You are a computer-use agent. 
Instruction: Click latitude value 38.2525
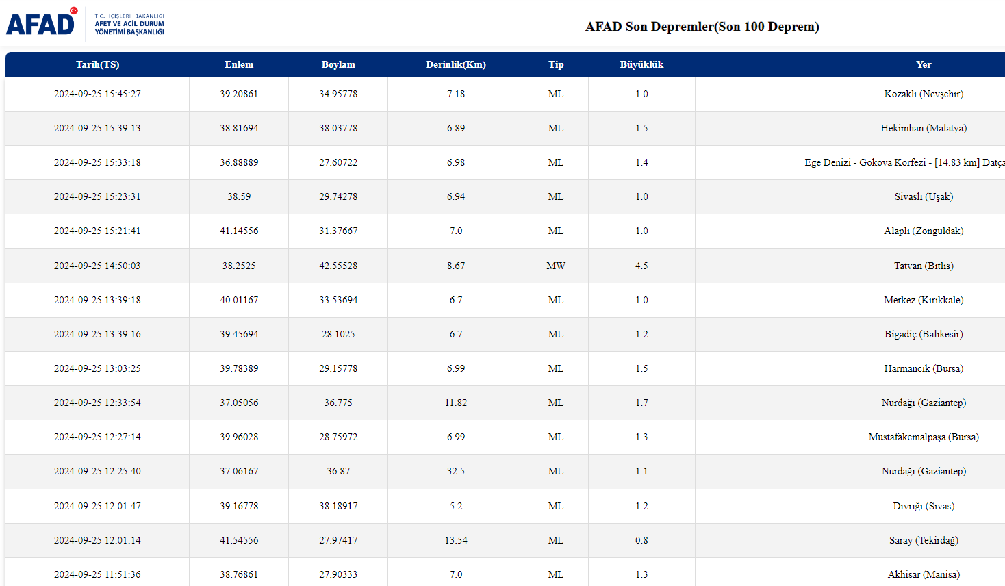click(x=239, y=266)
